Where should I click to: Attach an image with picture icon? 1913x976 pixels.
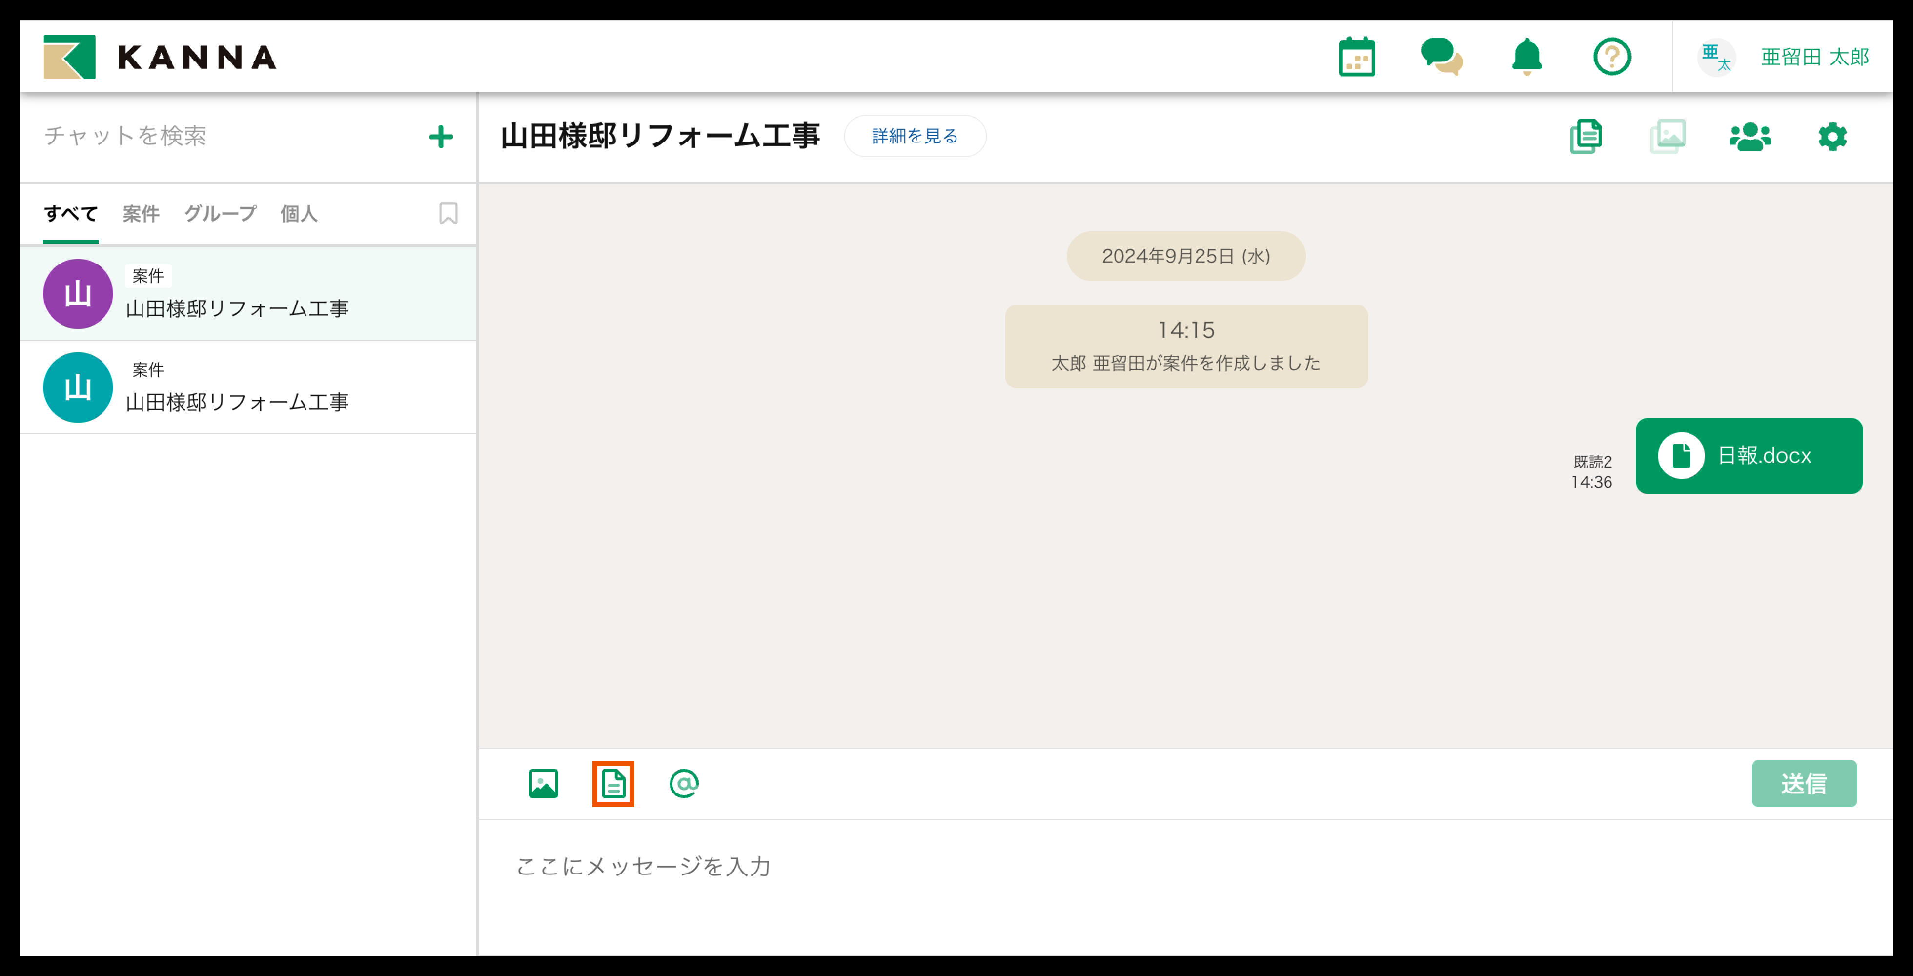[543, 784]
